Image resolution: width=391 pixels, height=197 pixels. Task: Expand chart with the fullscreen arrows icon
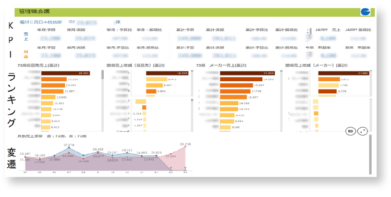(x=362, y=131)
